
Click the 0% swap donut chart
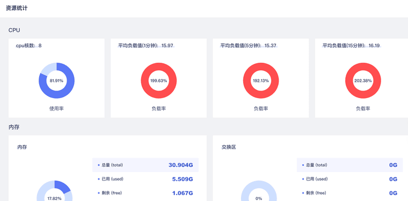coord(259,191)
